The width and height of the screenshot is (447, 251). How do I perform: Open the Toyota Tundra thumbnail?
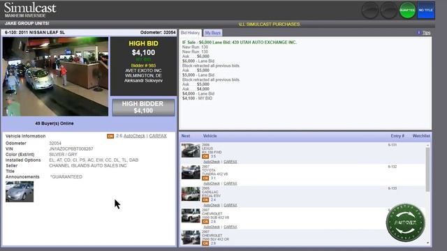[x=191, y=172]
